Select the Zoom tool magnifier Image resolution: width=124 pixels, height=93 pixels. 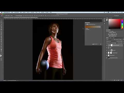click(1, 51)
